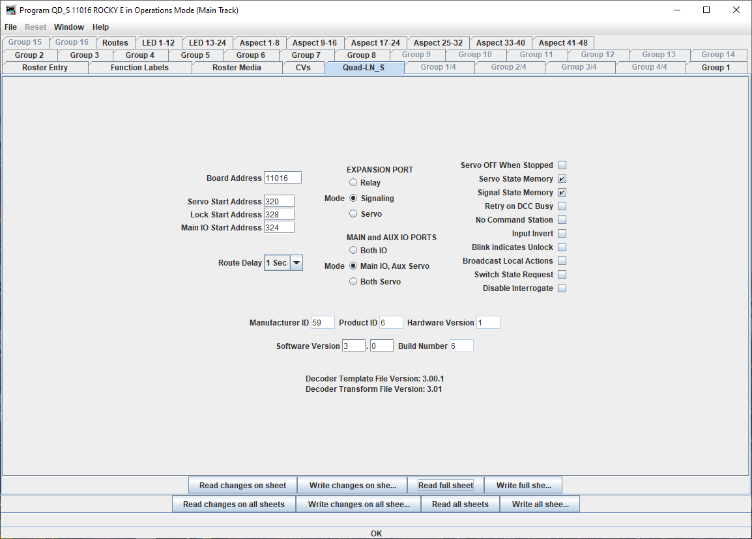Click Read changes on all sheets

coord(234,504)
